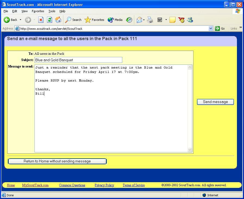Screen dimensions: 244x199
Task: Click the Forward arrow icon
Action: 28,20
